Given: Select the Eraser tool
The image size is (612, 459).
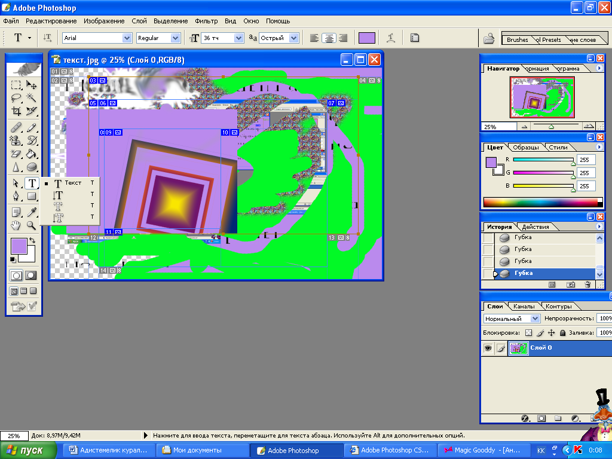Looking at the screenshot, I should coord(16,154).
